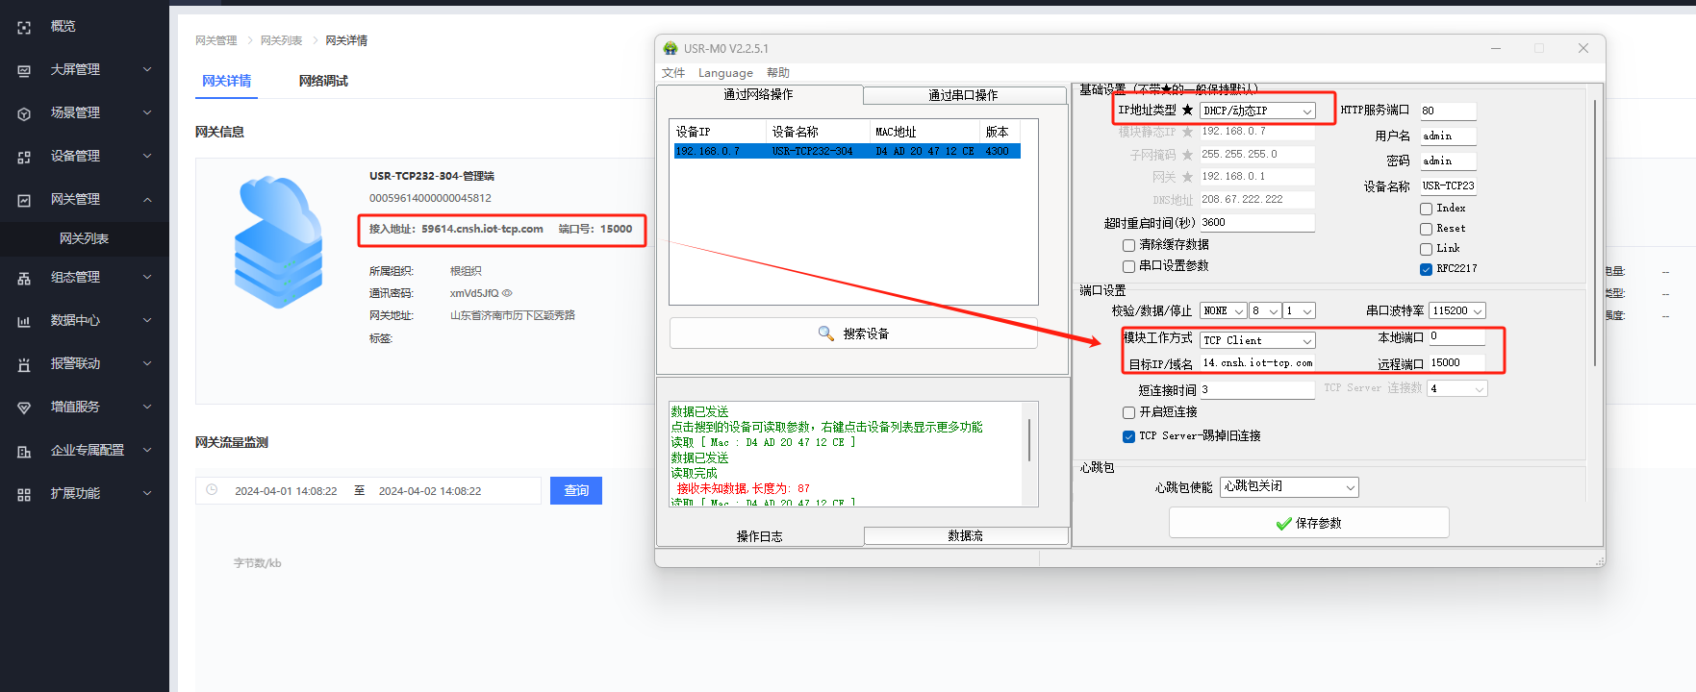Click the 企业专属配置 building icon
The height and width of the screenshot is (692, 1696).
(24, 451)
